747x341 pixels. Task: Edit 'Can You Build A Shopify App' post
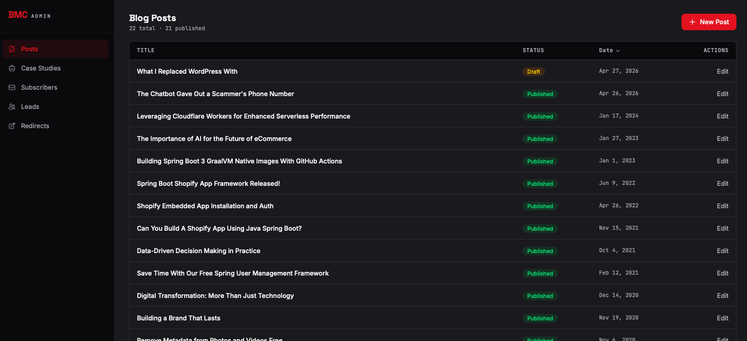point(722,228)
